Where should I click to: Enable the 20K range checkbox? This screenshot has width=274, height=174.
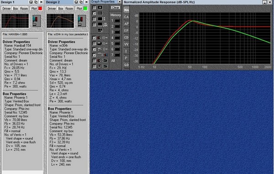pyautogui.click(x=94, y=25)
